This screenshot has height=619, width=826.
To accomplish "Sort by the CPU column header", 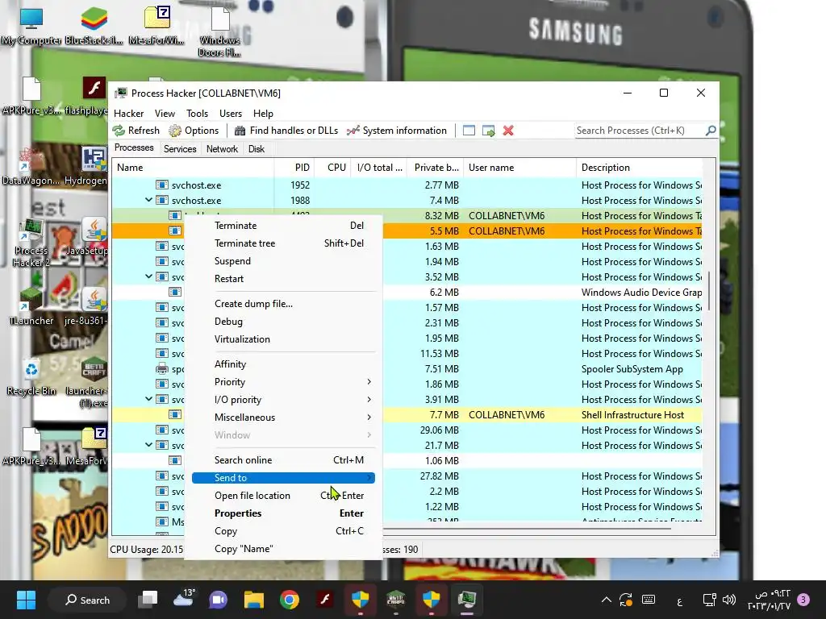I will (332, 168).
